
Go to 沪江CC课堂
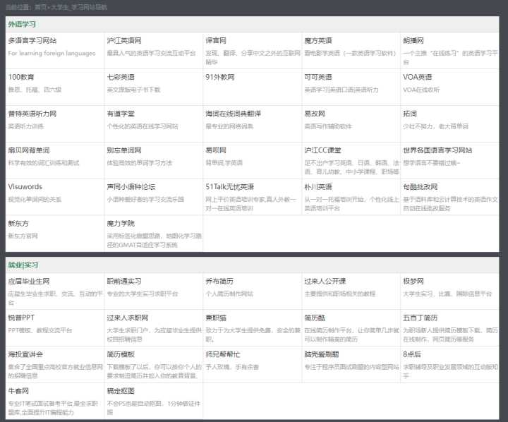(x=322, y=150)
